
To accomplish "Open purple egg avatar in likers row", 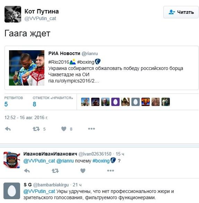I will click(x=115, y=102).
